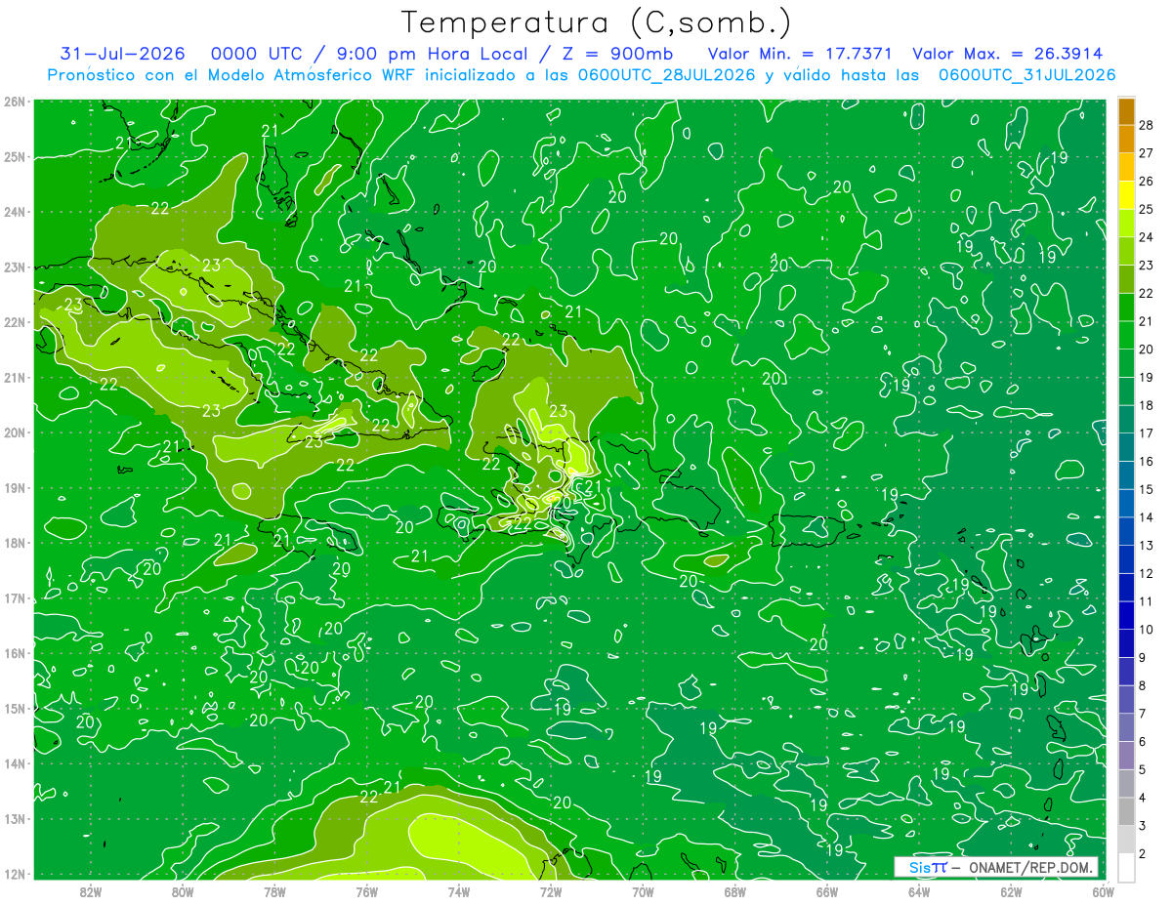Screen dimensions: 1172x905
Task: Click longitude axis label '74W'
Action: click(459, 891)
